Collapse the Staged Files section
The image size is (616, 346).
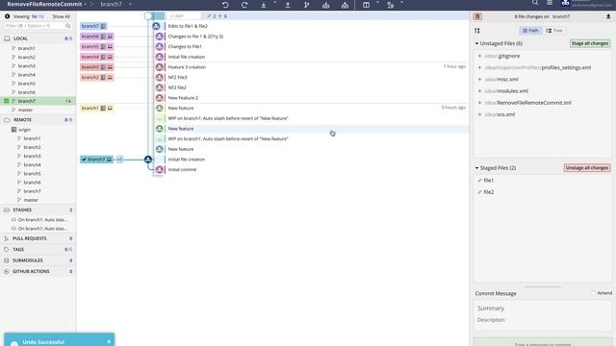476,168
